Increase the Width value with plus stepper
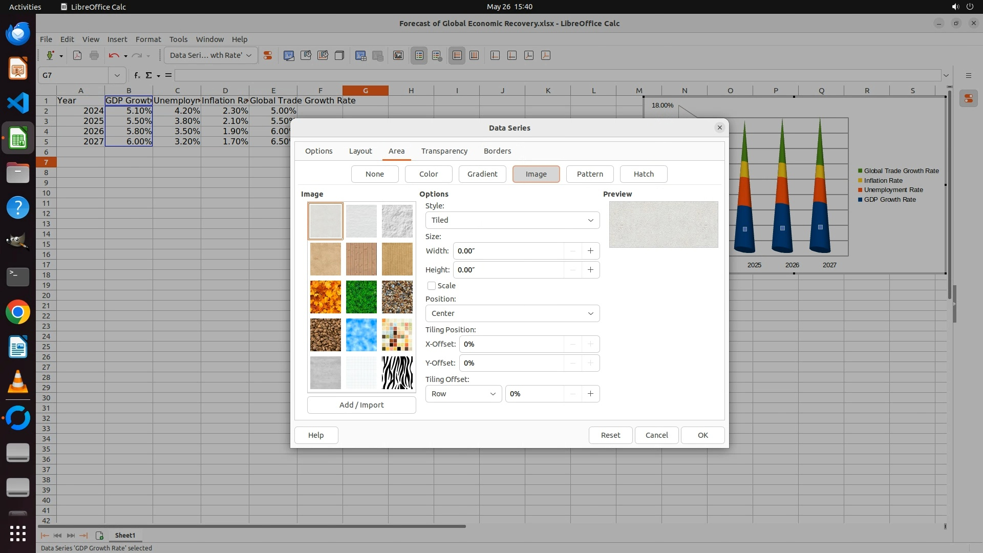The image size is (983, 553). pyautogui.click(x=590, y=251)
